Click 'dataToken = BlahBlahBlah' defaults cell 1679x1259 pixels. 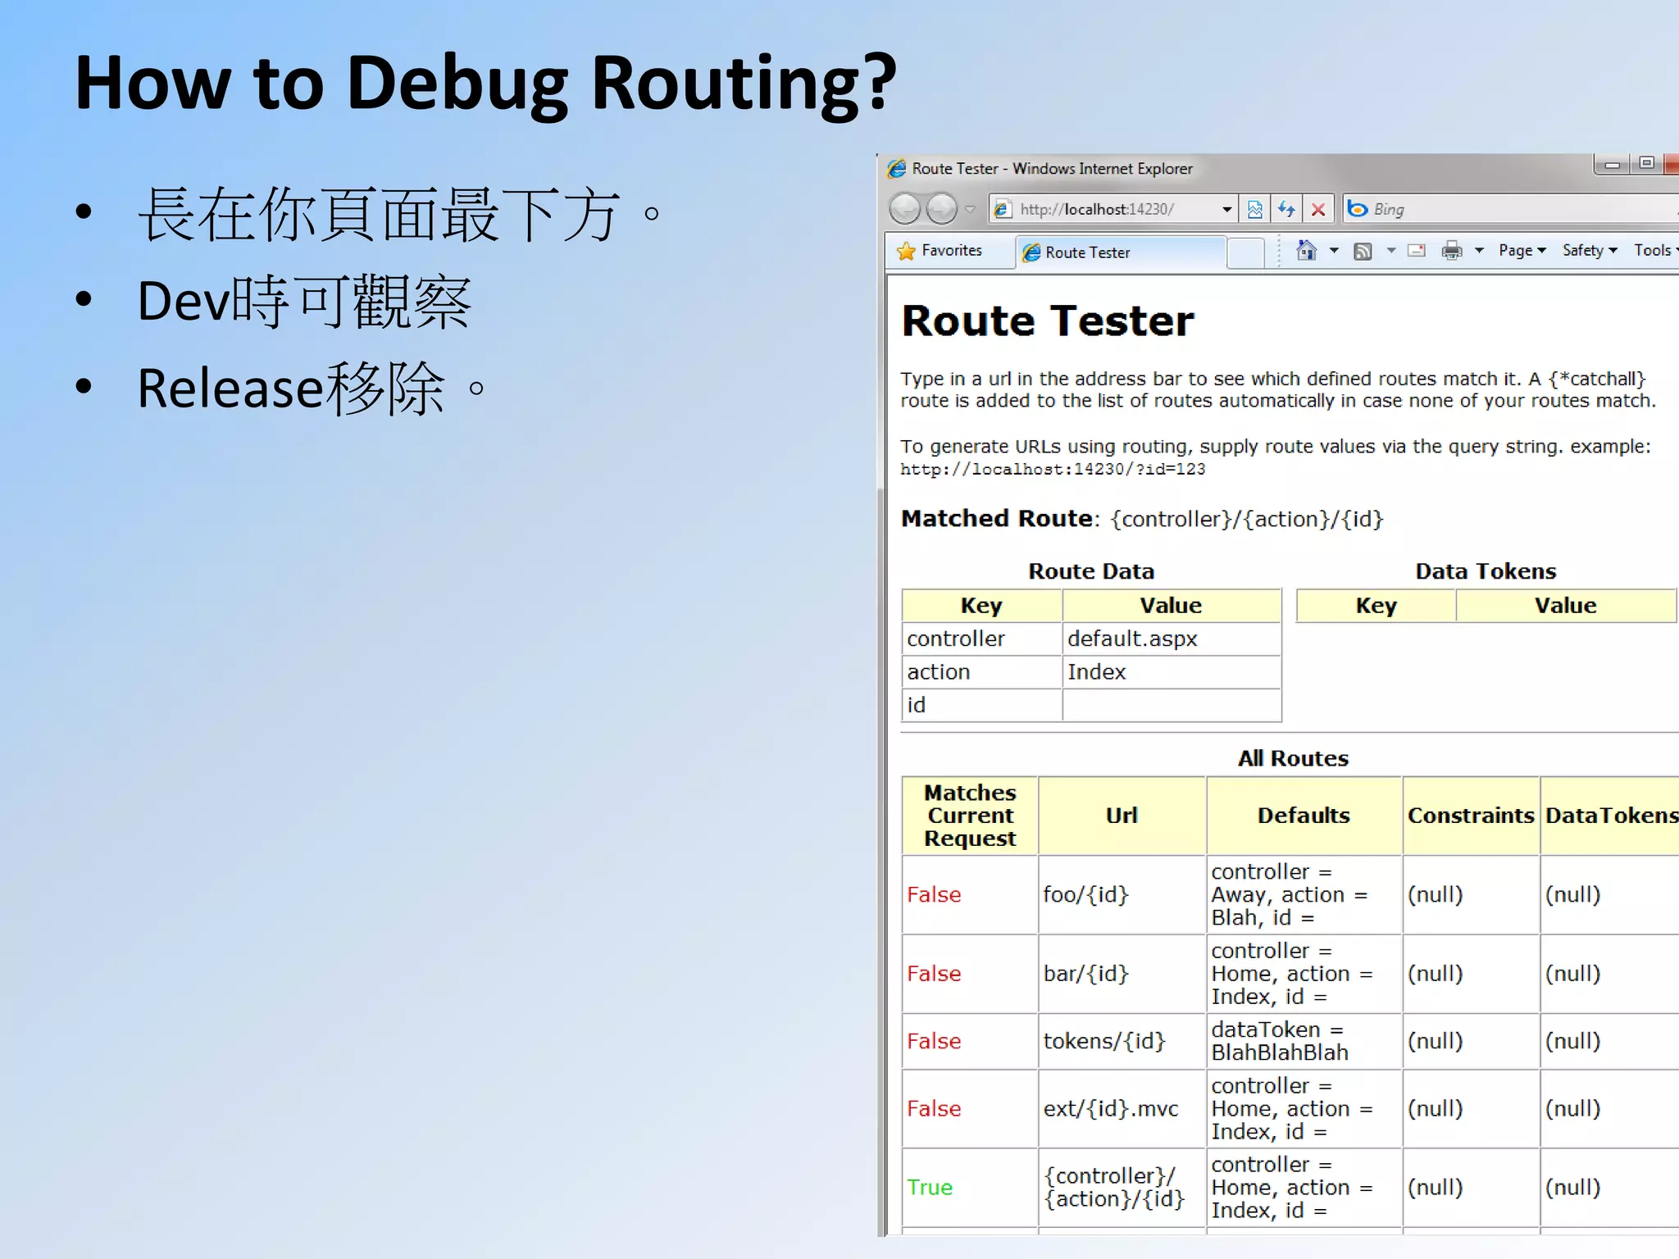(1304, 1041)
